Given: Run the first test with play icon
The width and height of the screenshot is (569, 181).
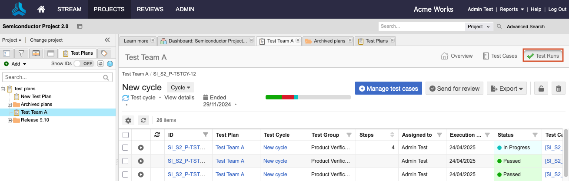Looking at the screenshot, I should coord(141,148).
